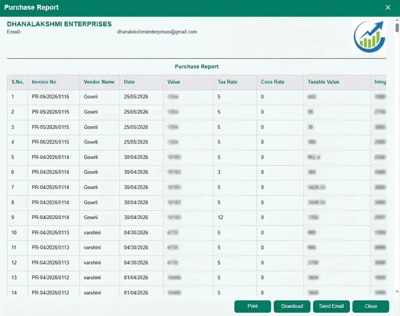
Task: Click the Print button
Action: [x=253, y=306]
